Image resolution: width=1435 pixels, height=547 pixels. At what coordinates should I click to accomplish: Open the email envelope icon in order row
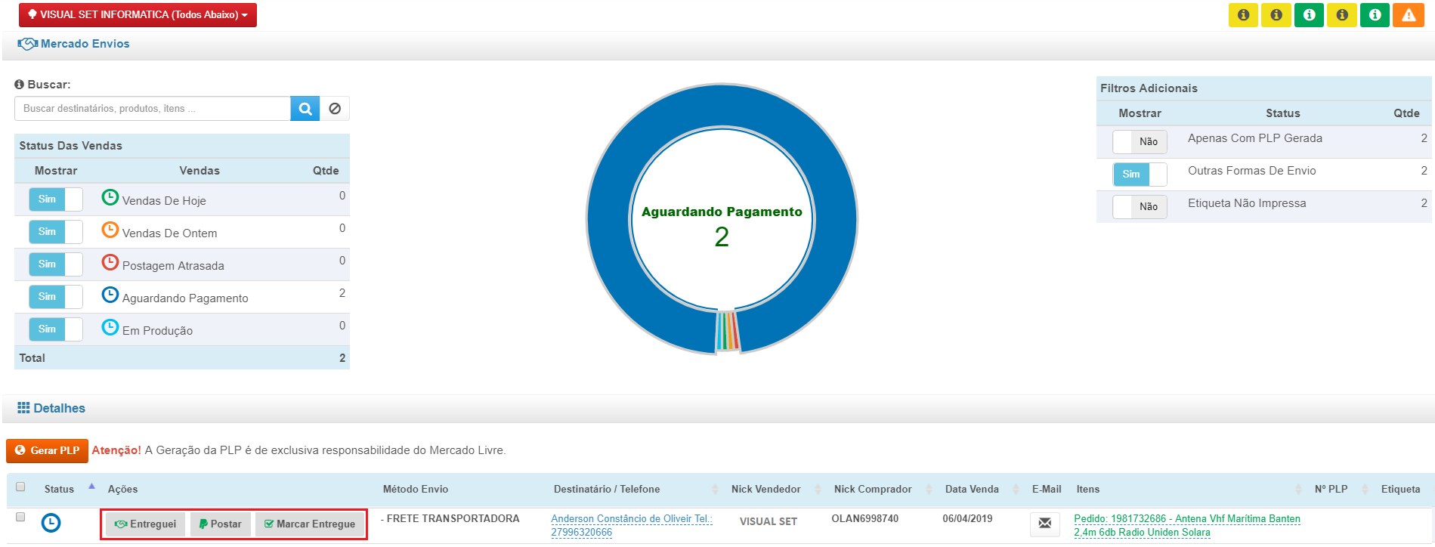point(1044,523)
